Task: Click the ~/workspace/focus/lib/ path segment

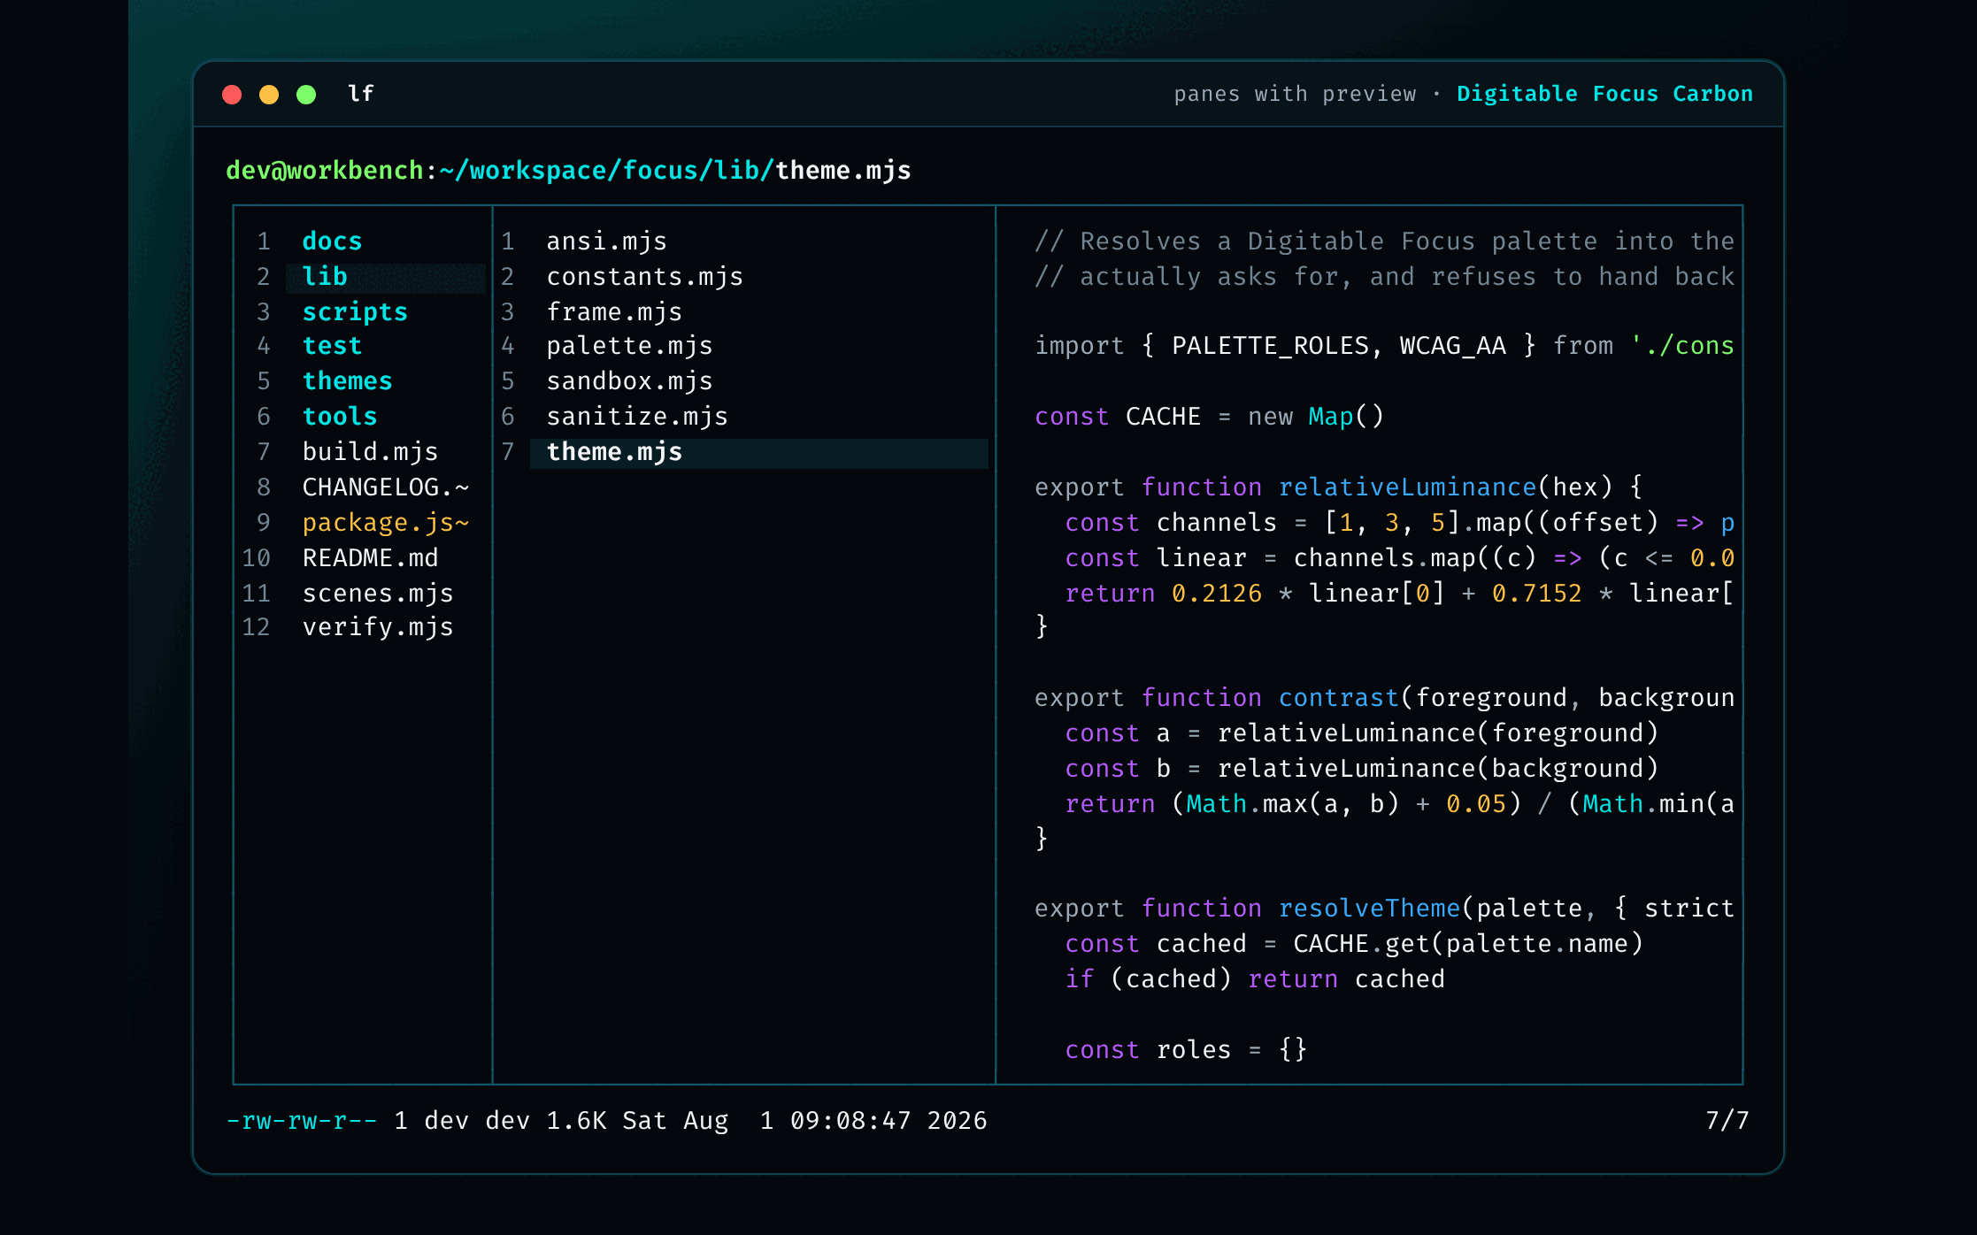Action: click(607, 170)
